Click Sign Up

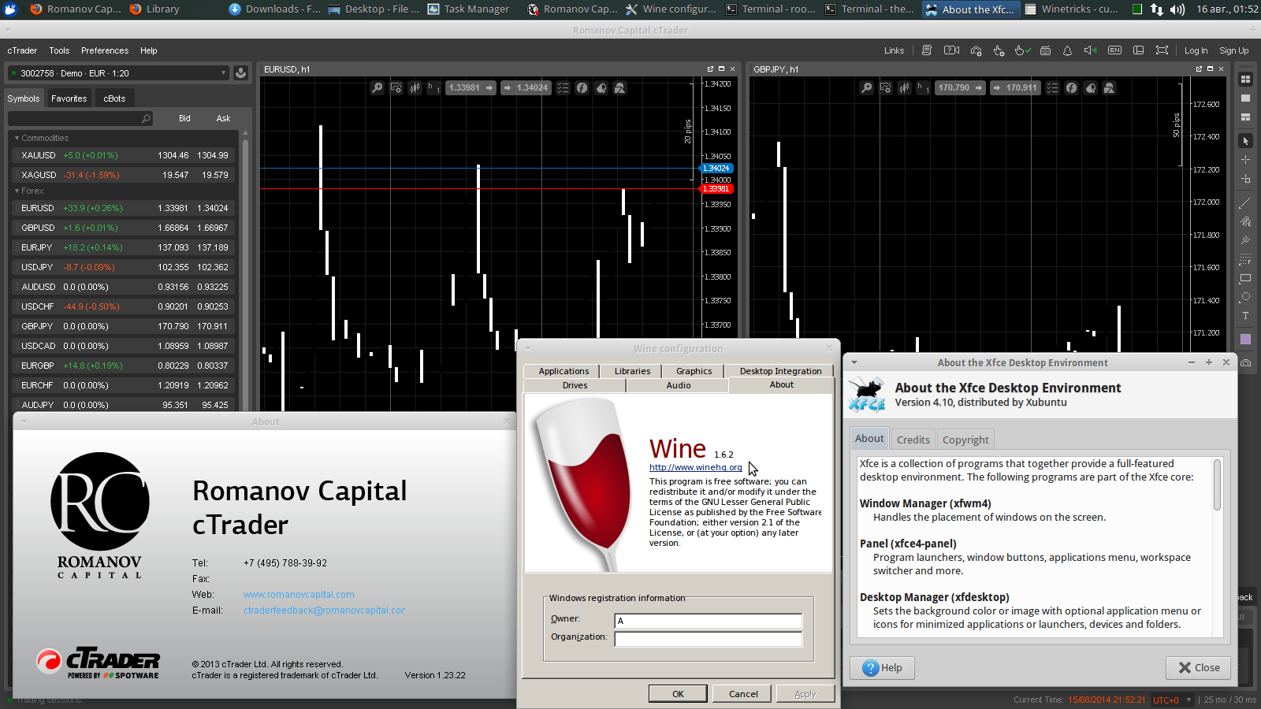(1233, 50)
